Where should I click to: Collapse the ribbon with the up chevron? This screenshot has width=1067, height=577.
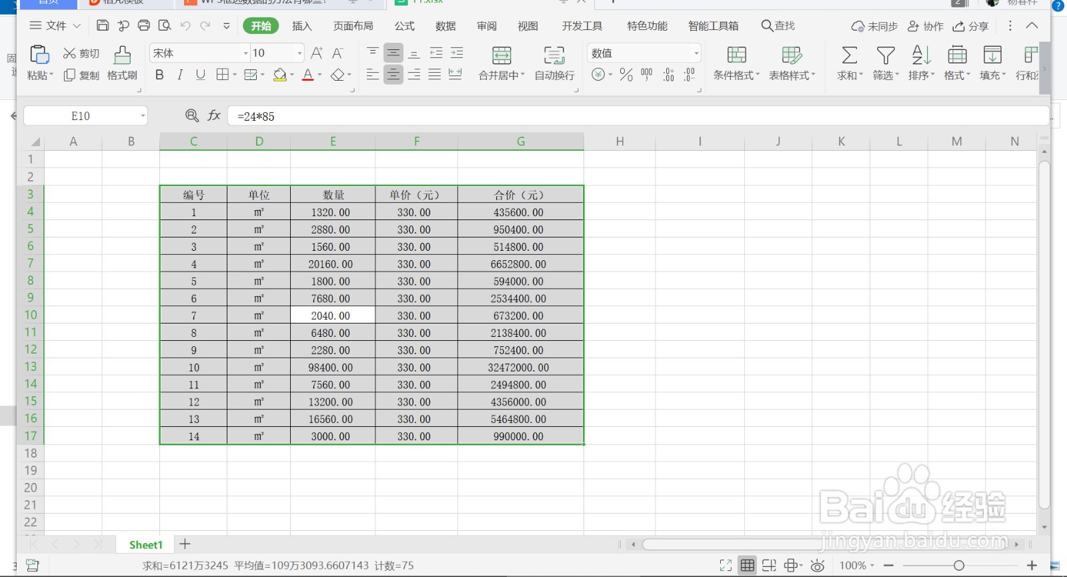pyautogui.click(x=1032, y=25)
